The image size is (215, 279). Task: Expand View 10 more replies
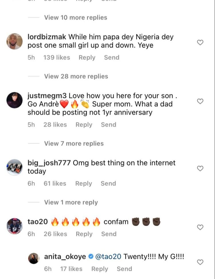pos(75,18)
